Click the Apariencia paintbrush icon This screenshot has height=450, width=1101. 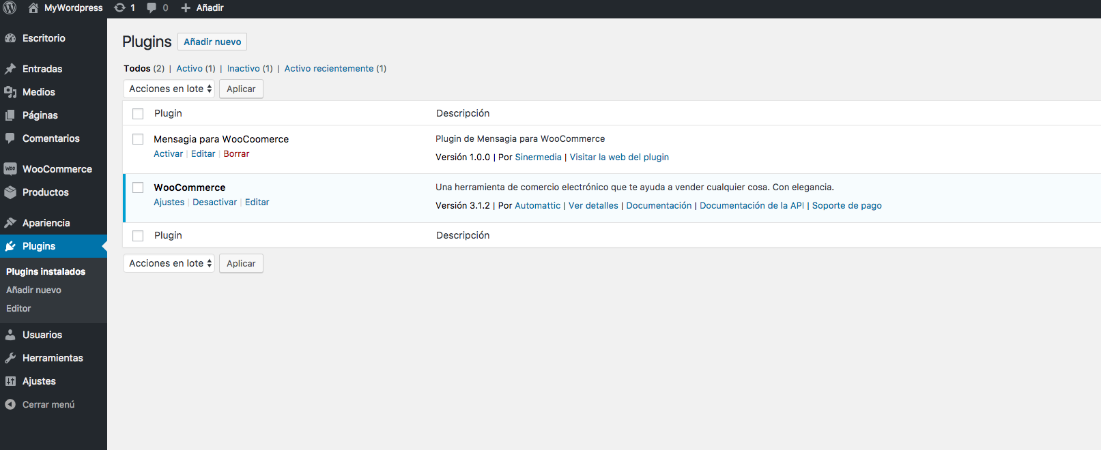[x=10, y=223]
